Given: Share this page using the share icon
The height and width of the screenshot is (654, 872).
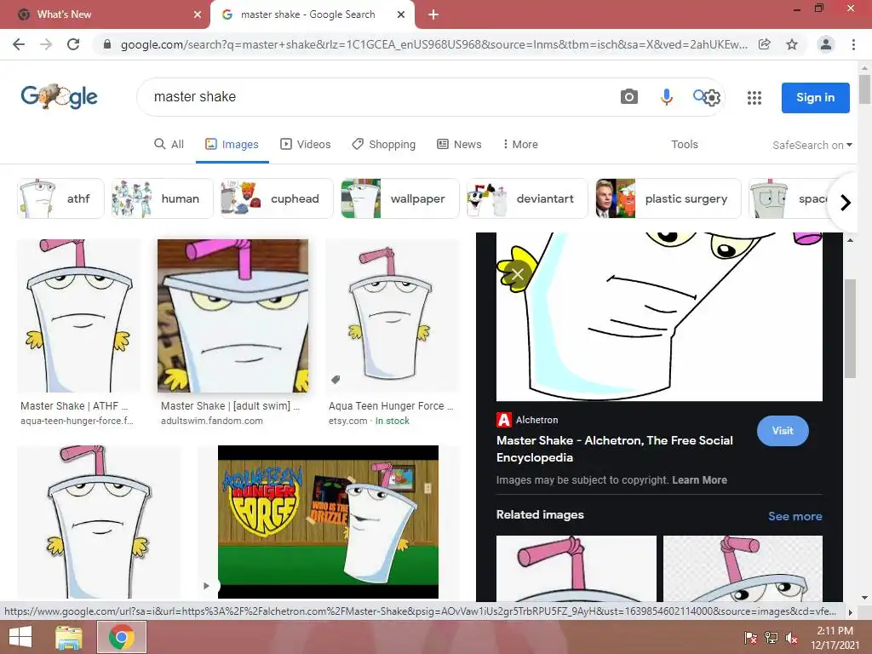Looking at the screenshot, I should (765, 44).
